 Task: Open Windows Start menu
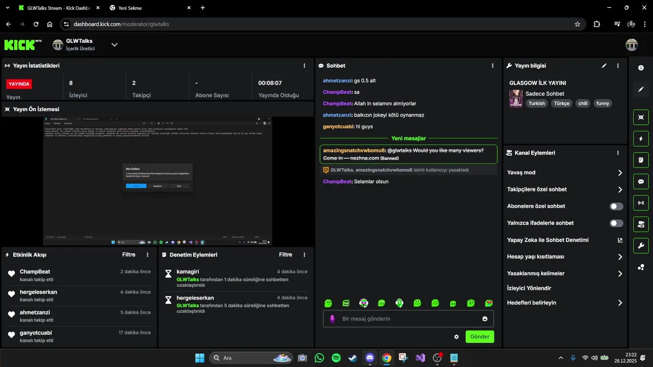coord(199,358)
